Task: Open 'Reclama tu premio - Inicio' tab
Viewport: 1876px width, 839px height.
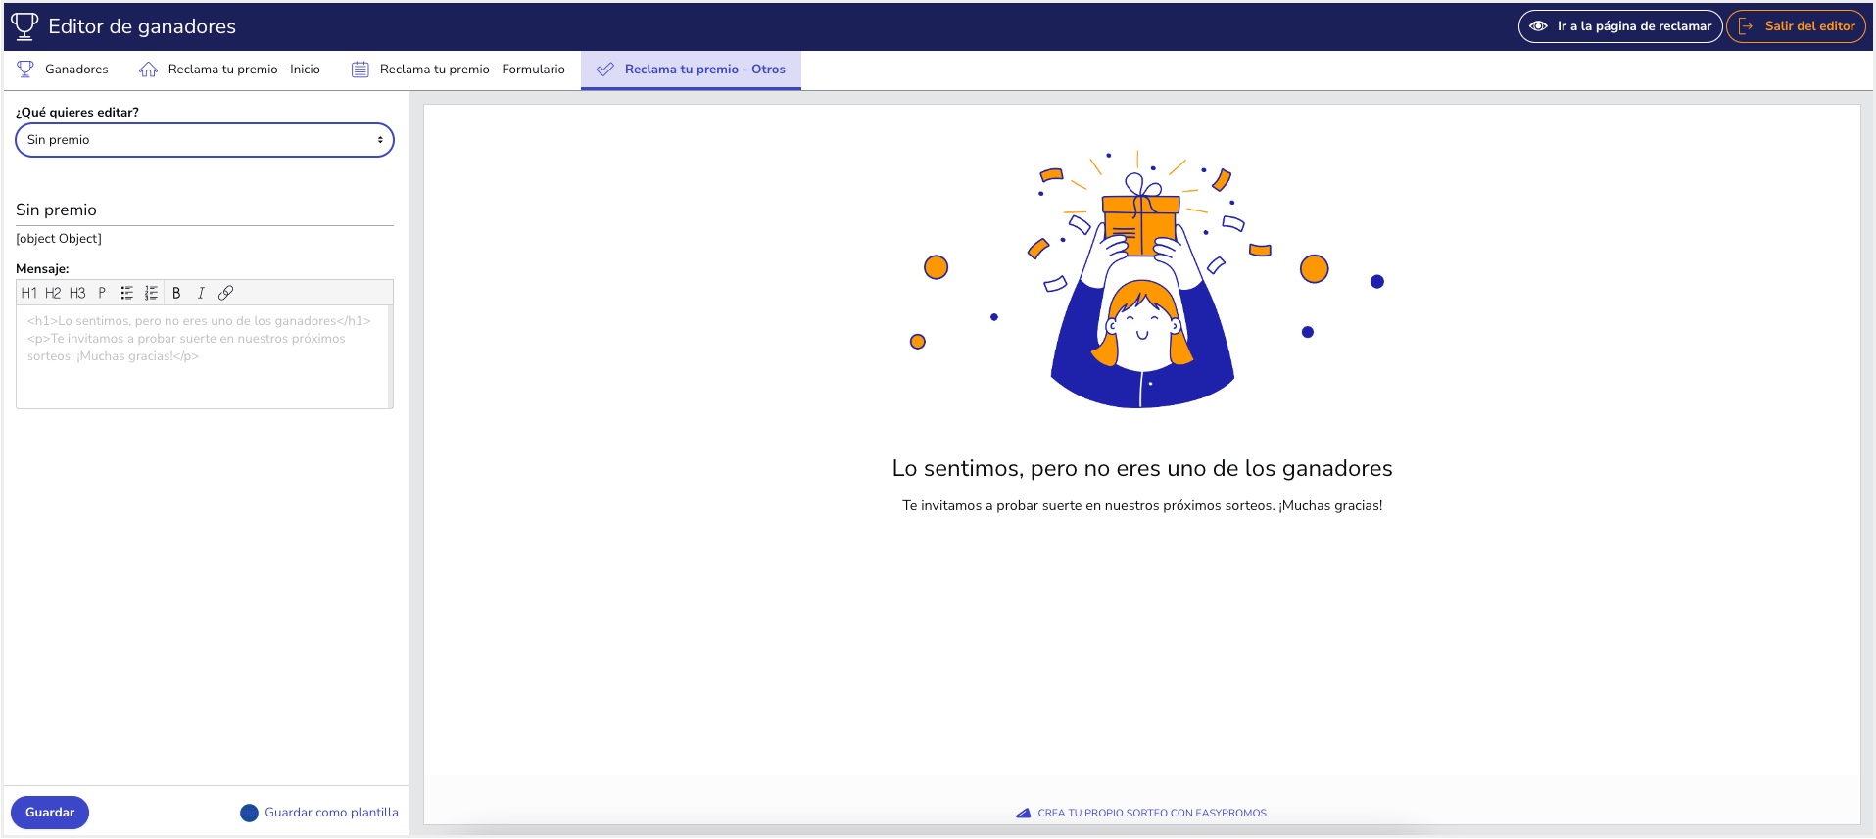Action: (230, 70)
